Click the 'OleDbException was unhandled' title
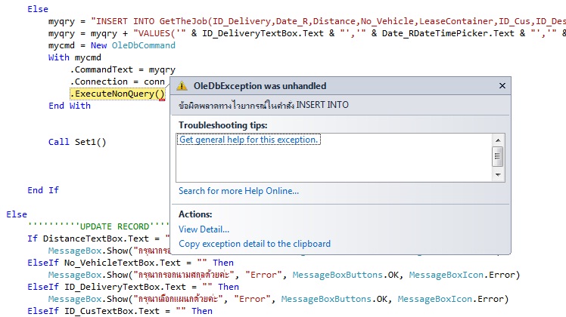Viewport: 566px width, 317px height. [x=260, y=86]
